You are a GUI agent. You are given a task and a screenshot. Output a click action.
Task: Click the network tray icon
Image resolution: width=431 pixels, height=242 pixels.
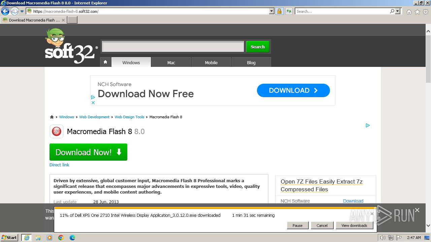point(391,238)
